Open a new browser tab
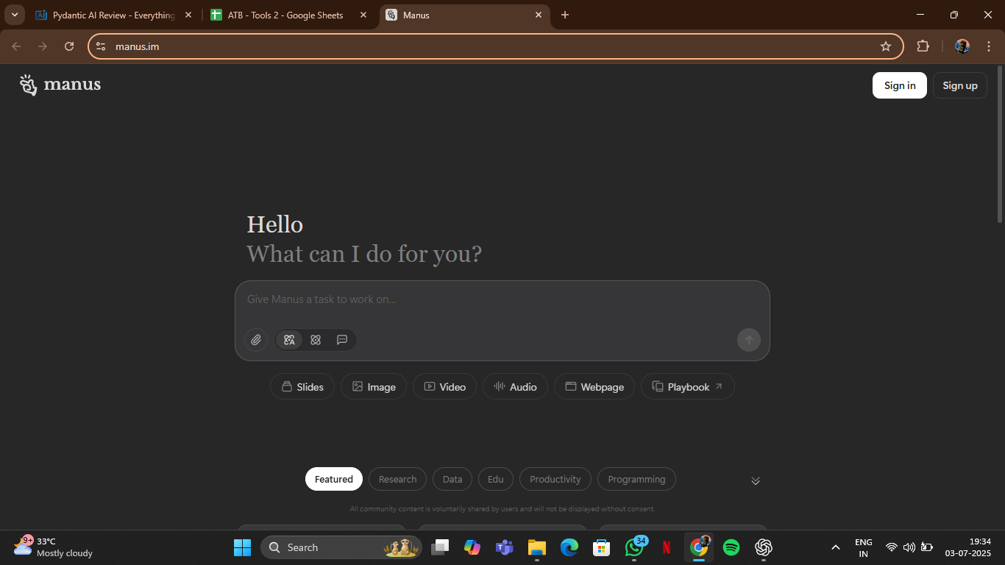Screen dimensions: 1005x565 click(565, 15)
